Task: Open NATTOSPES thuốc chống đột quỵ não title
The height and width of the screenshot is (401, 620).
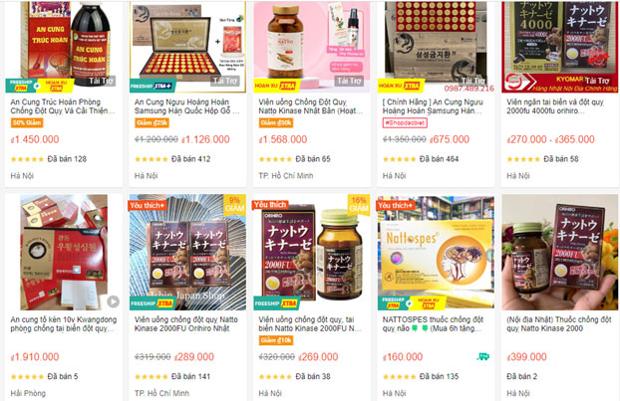Action: [433, 324]
